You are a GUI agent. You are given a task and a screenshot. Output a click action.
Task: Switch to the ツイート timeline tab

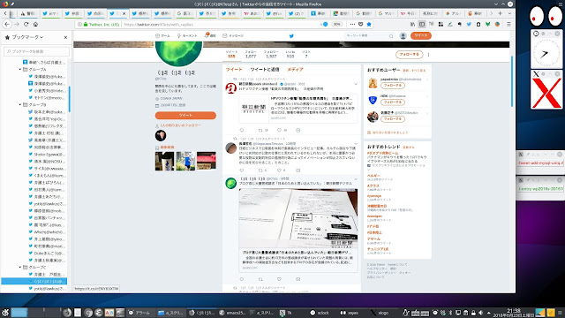point(234,69)
